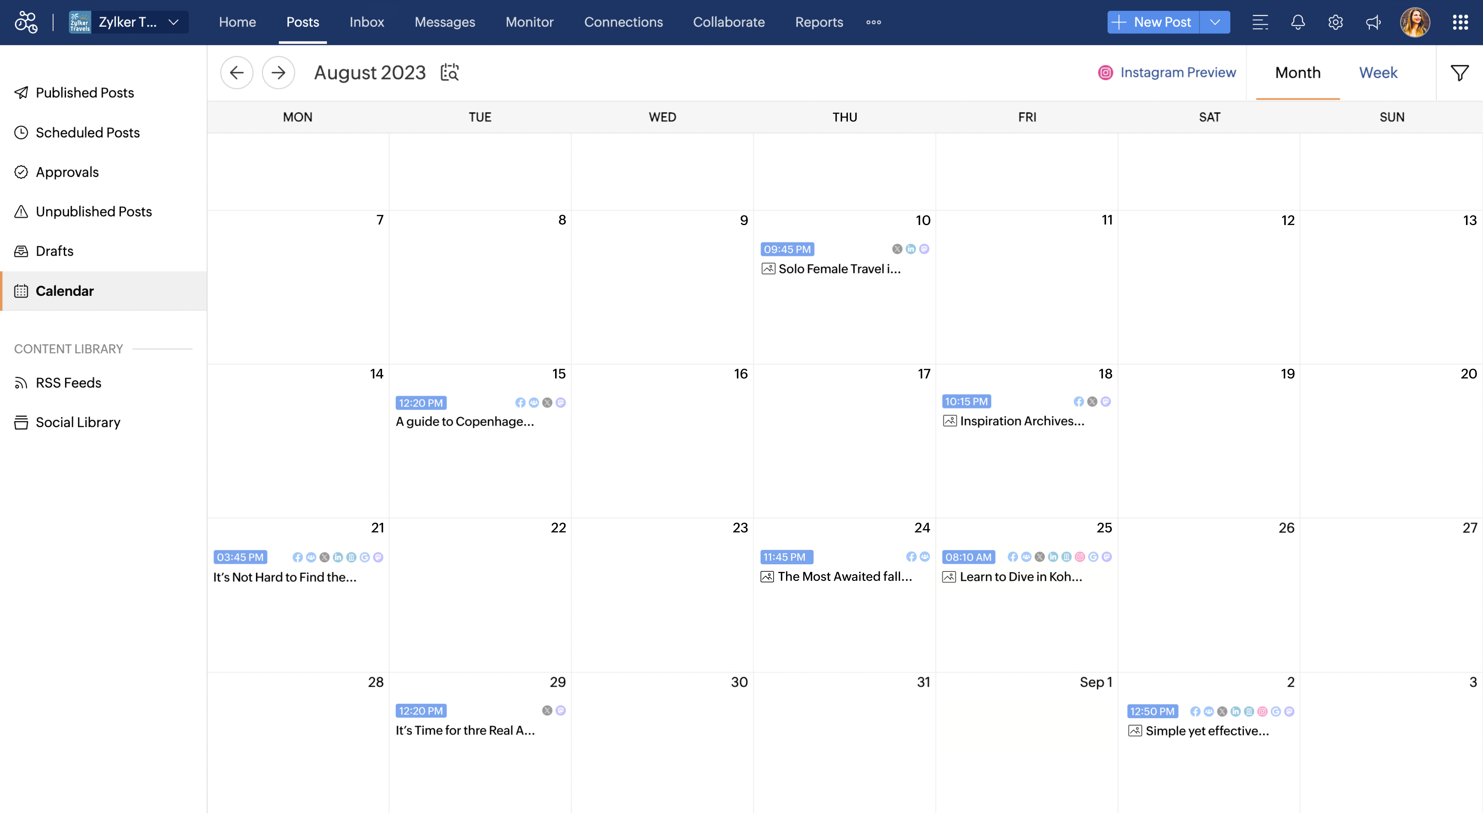Open Inspiration Archives post
Screen dimensions: 1483x813
click(x=1022, y=421)
